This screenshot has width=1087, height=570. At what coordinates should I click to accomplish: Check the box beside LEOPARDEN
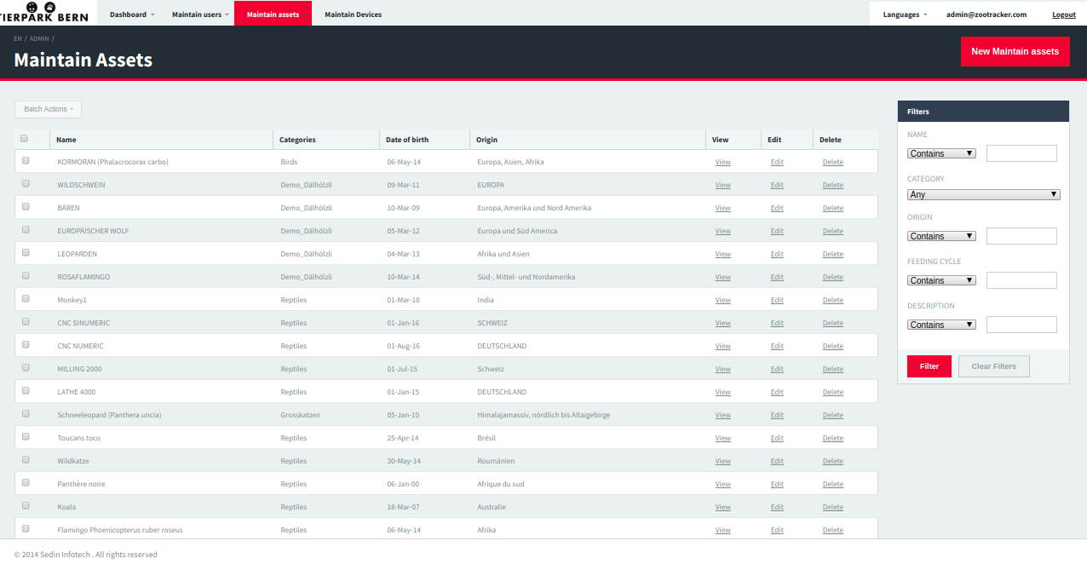(26, 253)
